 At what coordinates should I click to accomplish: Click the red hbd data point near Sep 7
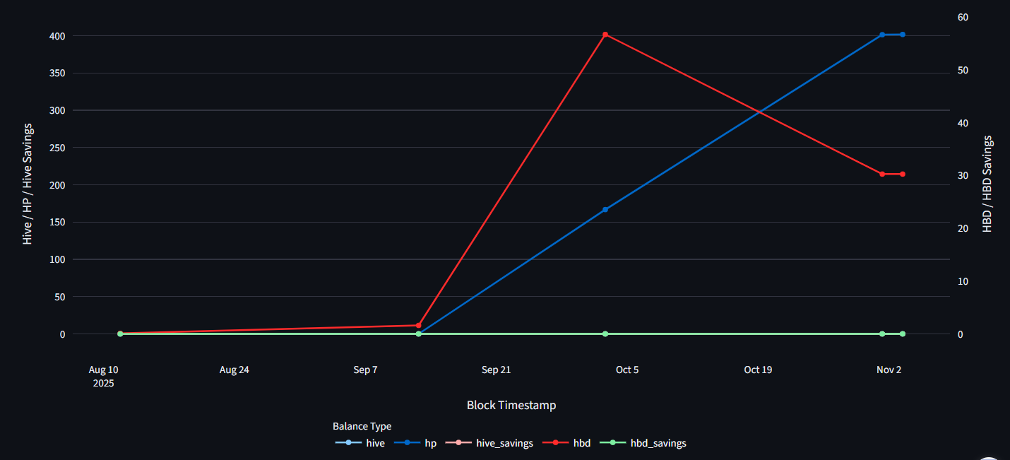[x=417, y=325]
